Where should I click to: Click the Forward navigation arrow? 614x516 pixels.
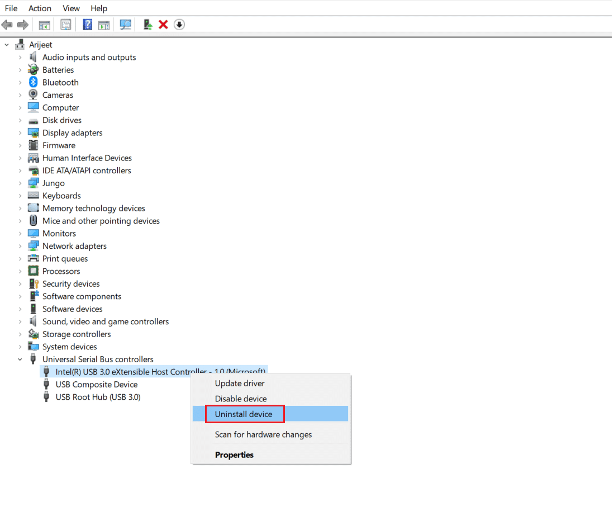pyautogui.click(x=22, y=24)
